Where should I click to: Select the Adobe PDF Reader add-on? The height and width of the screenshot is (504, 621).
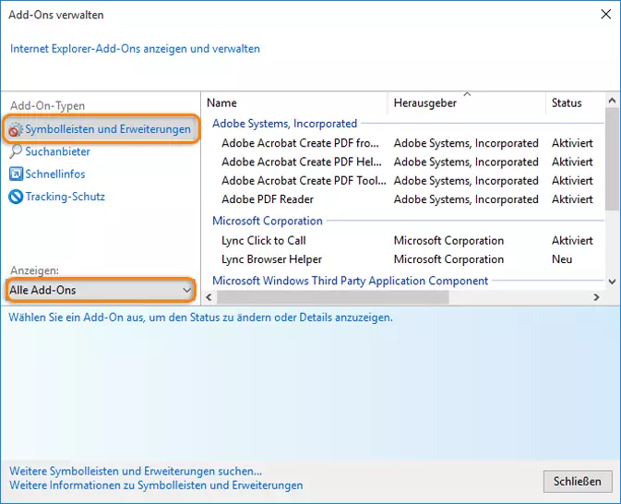click(x=268, y=199)
